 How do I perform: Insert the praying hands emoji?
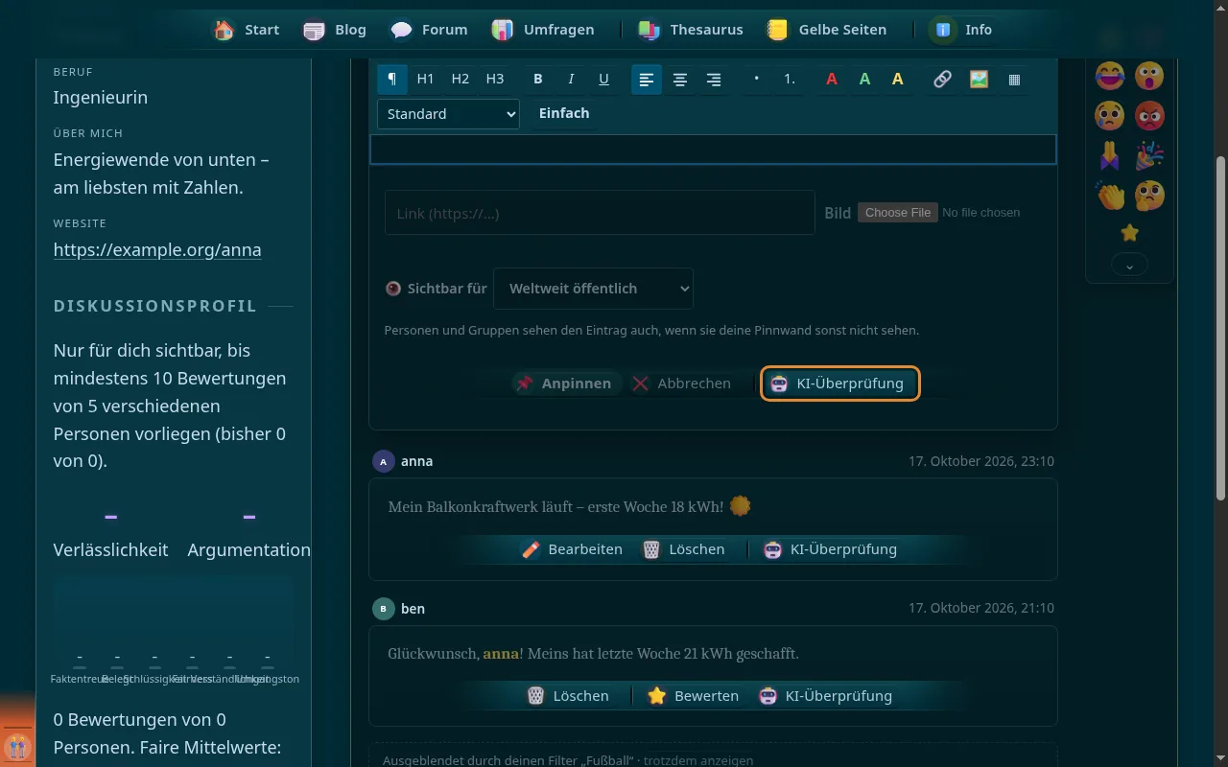1110,155
